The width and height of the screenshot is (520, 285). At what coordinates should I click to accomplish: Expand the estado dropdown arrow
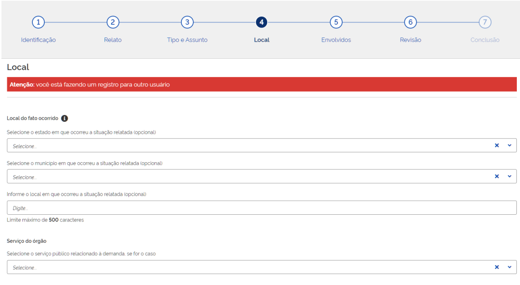(510, 145)
